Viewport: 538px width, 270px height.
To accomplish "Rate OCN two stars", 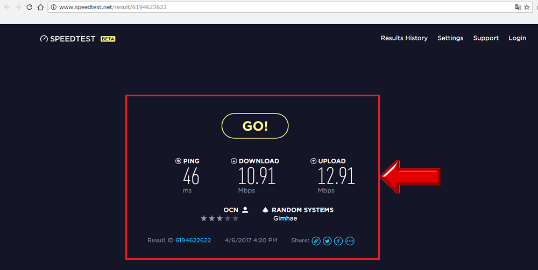I will (211, 218).
